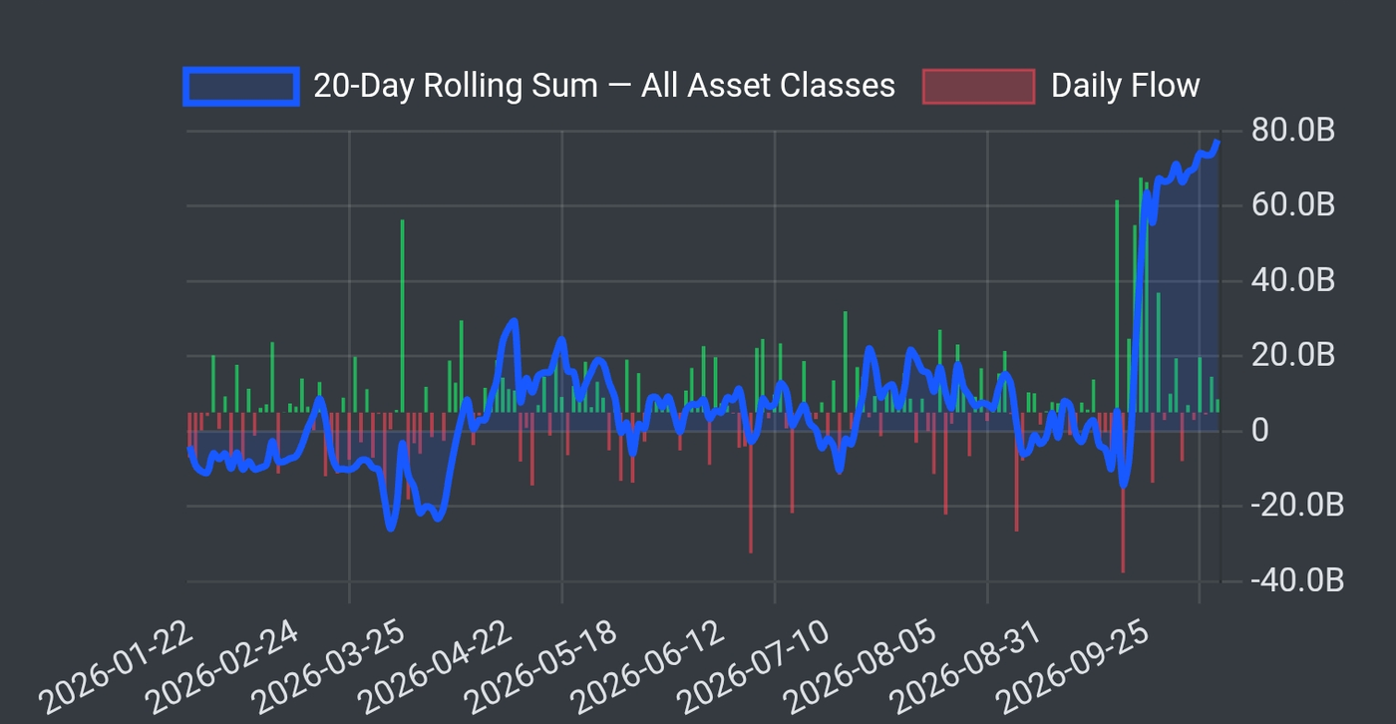Viewport: 1396px width, 724px height.
Task: Select the 80.0B y-axis label
Action: [x=1292, y=131]
